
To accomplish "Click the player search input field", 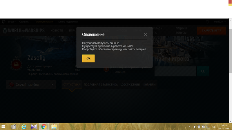I will point(175,71).
